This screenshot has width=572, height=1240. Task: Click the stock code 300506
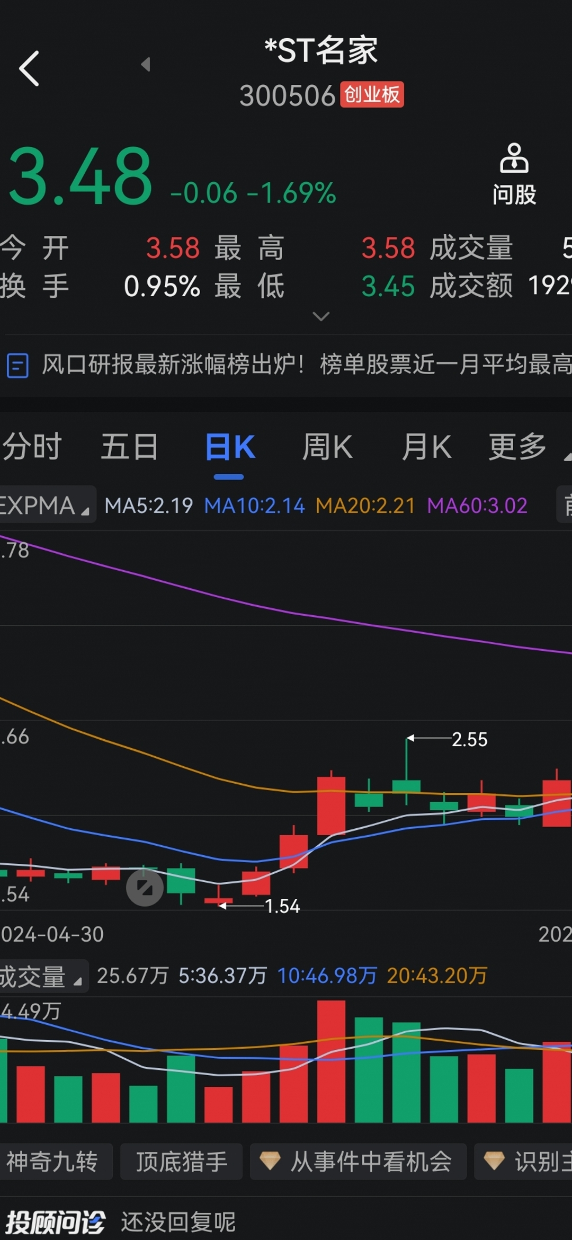[288, 96]
